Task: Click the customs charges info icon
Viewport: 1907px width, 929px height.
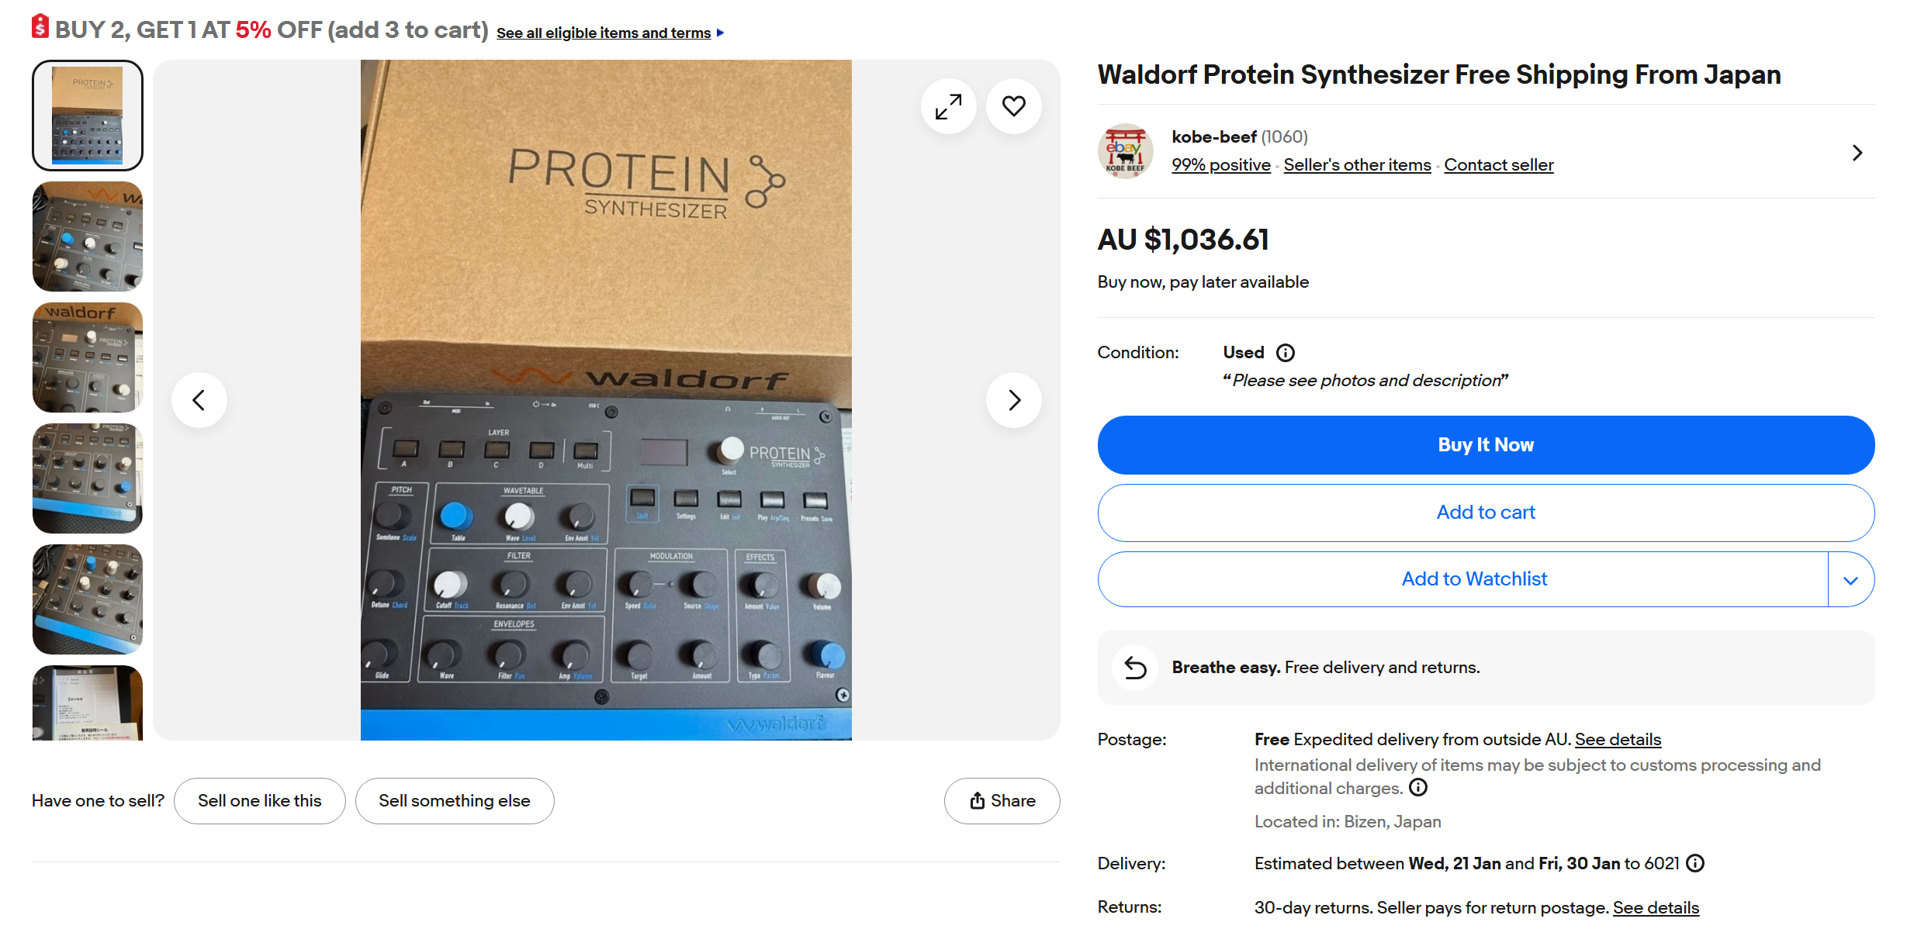Action: point(1418,788)
